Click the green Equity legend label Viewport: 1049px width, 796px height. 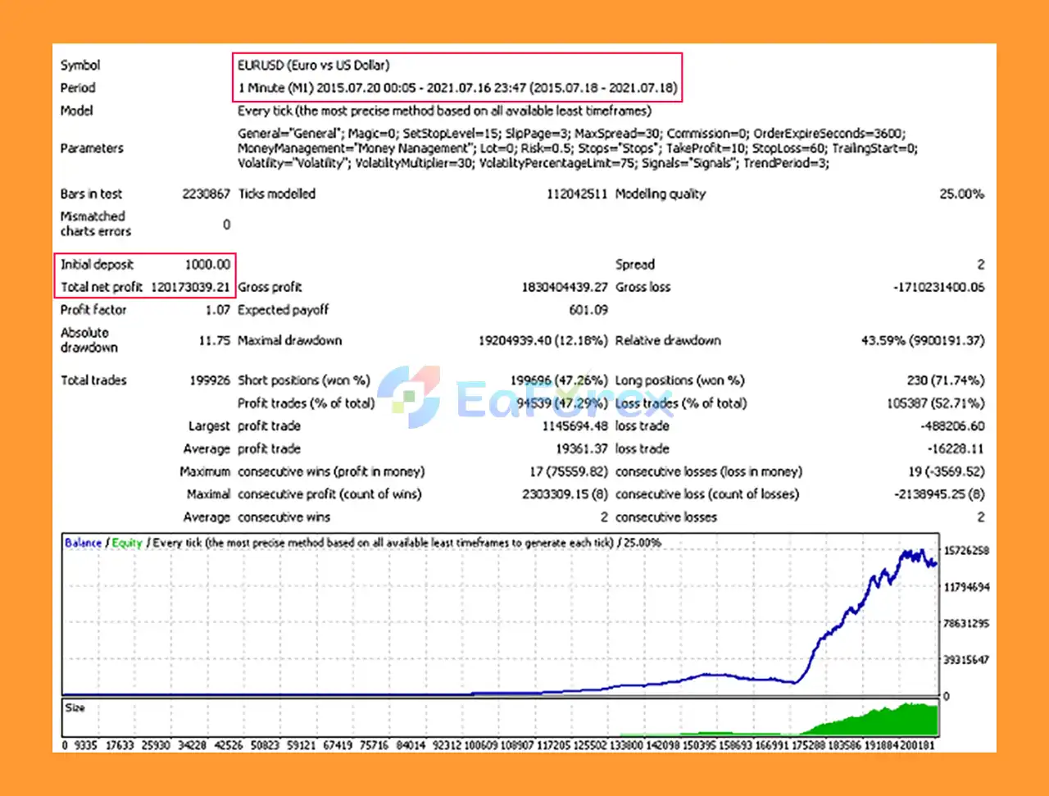click(x=127, y=543)
